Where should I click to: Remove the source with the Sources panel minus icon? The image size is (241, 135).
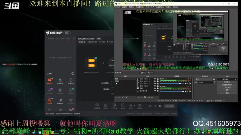(x=141, y=97)
